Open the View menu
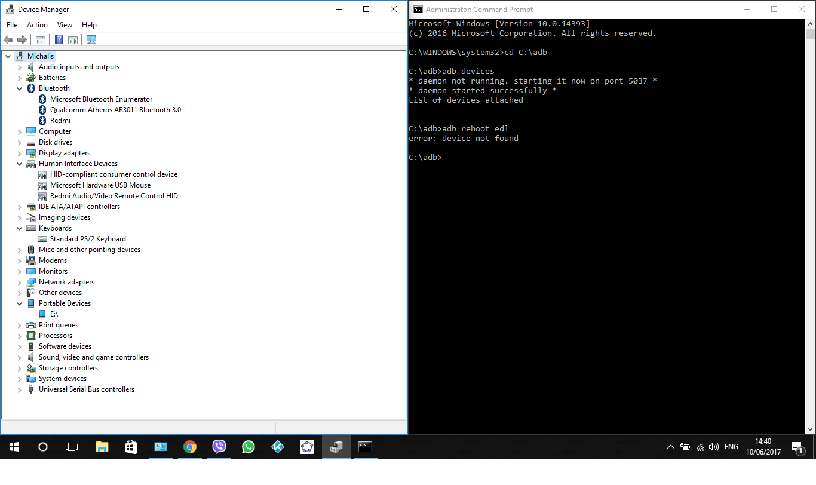The image size is (816, 485). point(65,25)
